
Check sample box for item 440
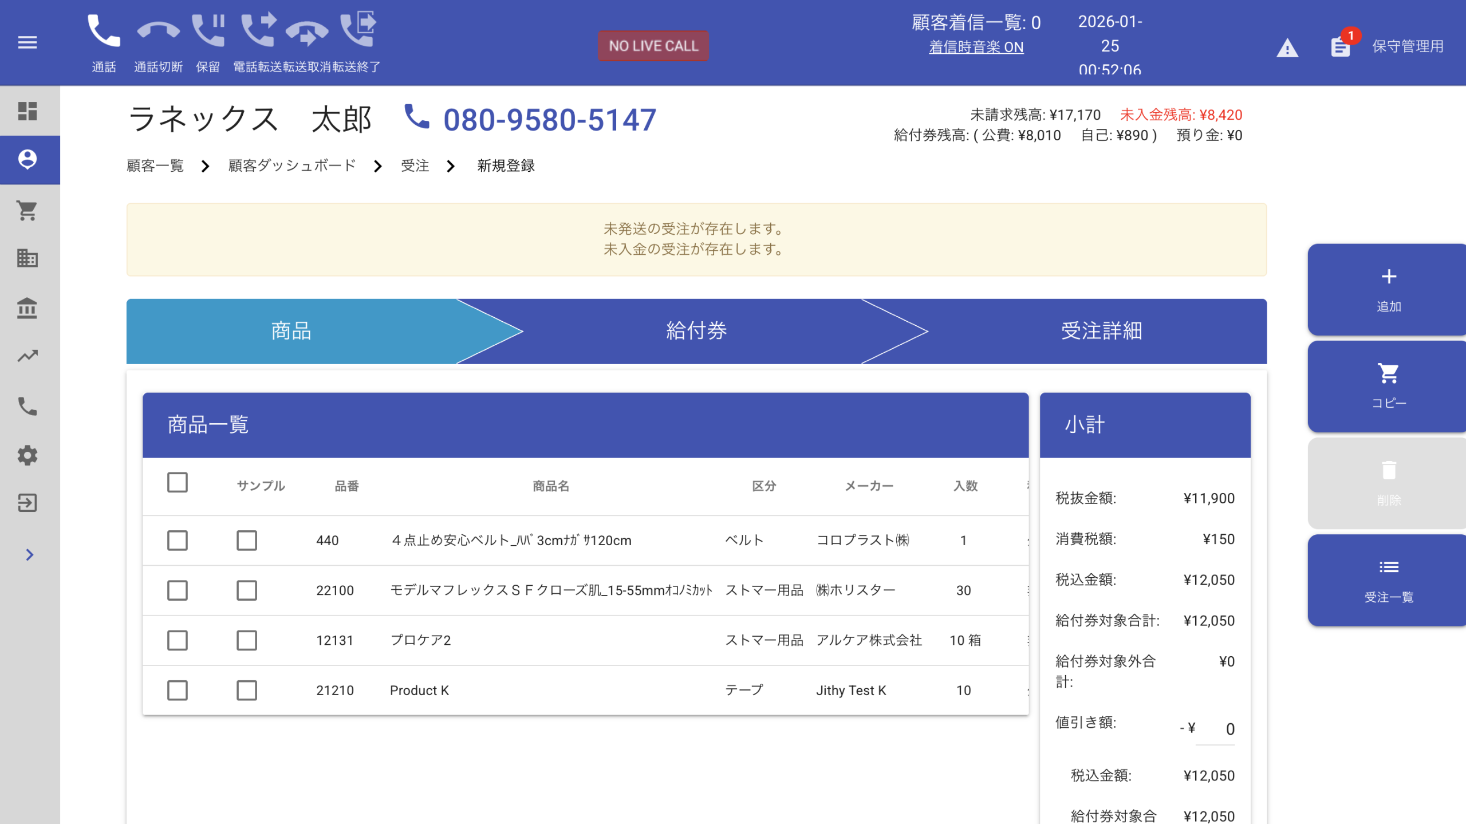pyautogui.click(x=247, y=540)
